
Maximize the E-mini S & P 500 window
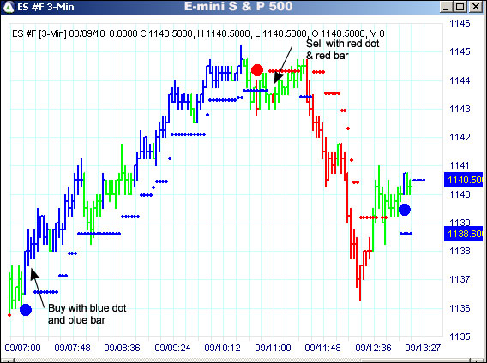[x=461, y=7]
